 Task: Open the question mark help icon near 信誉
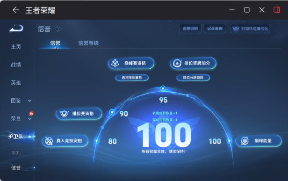point(58,29)
